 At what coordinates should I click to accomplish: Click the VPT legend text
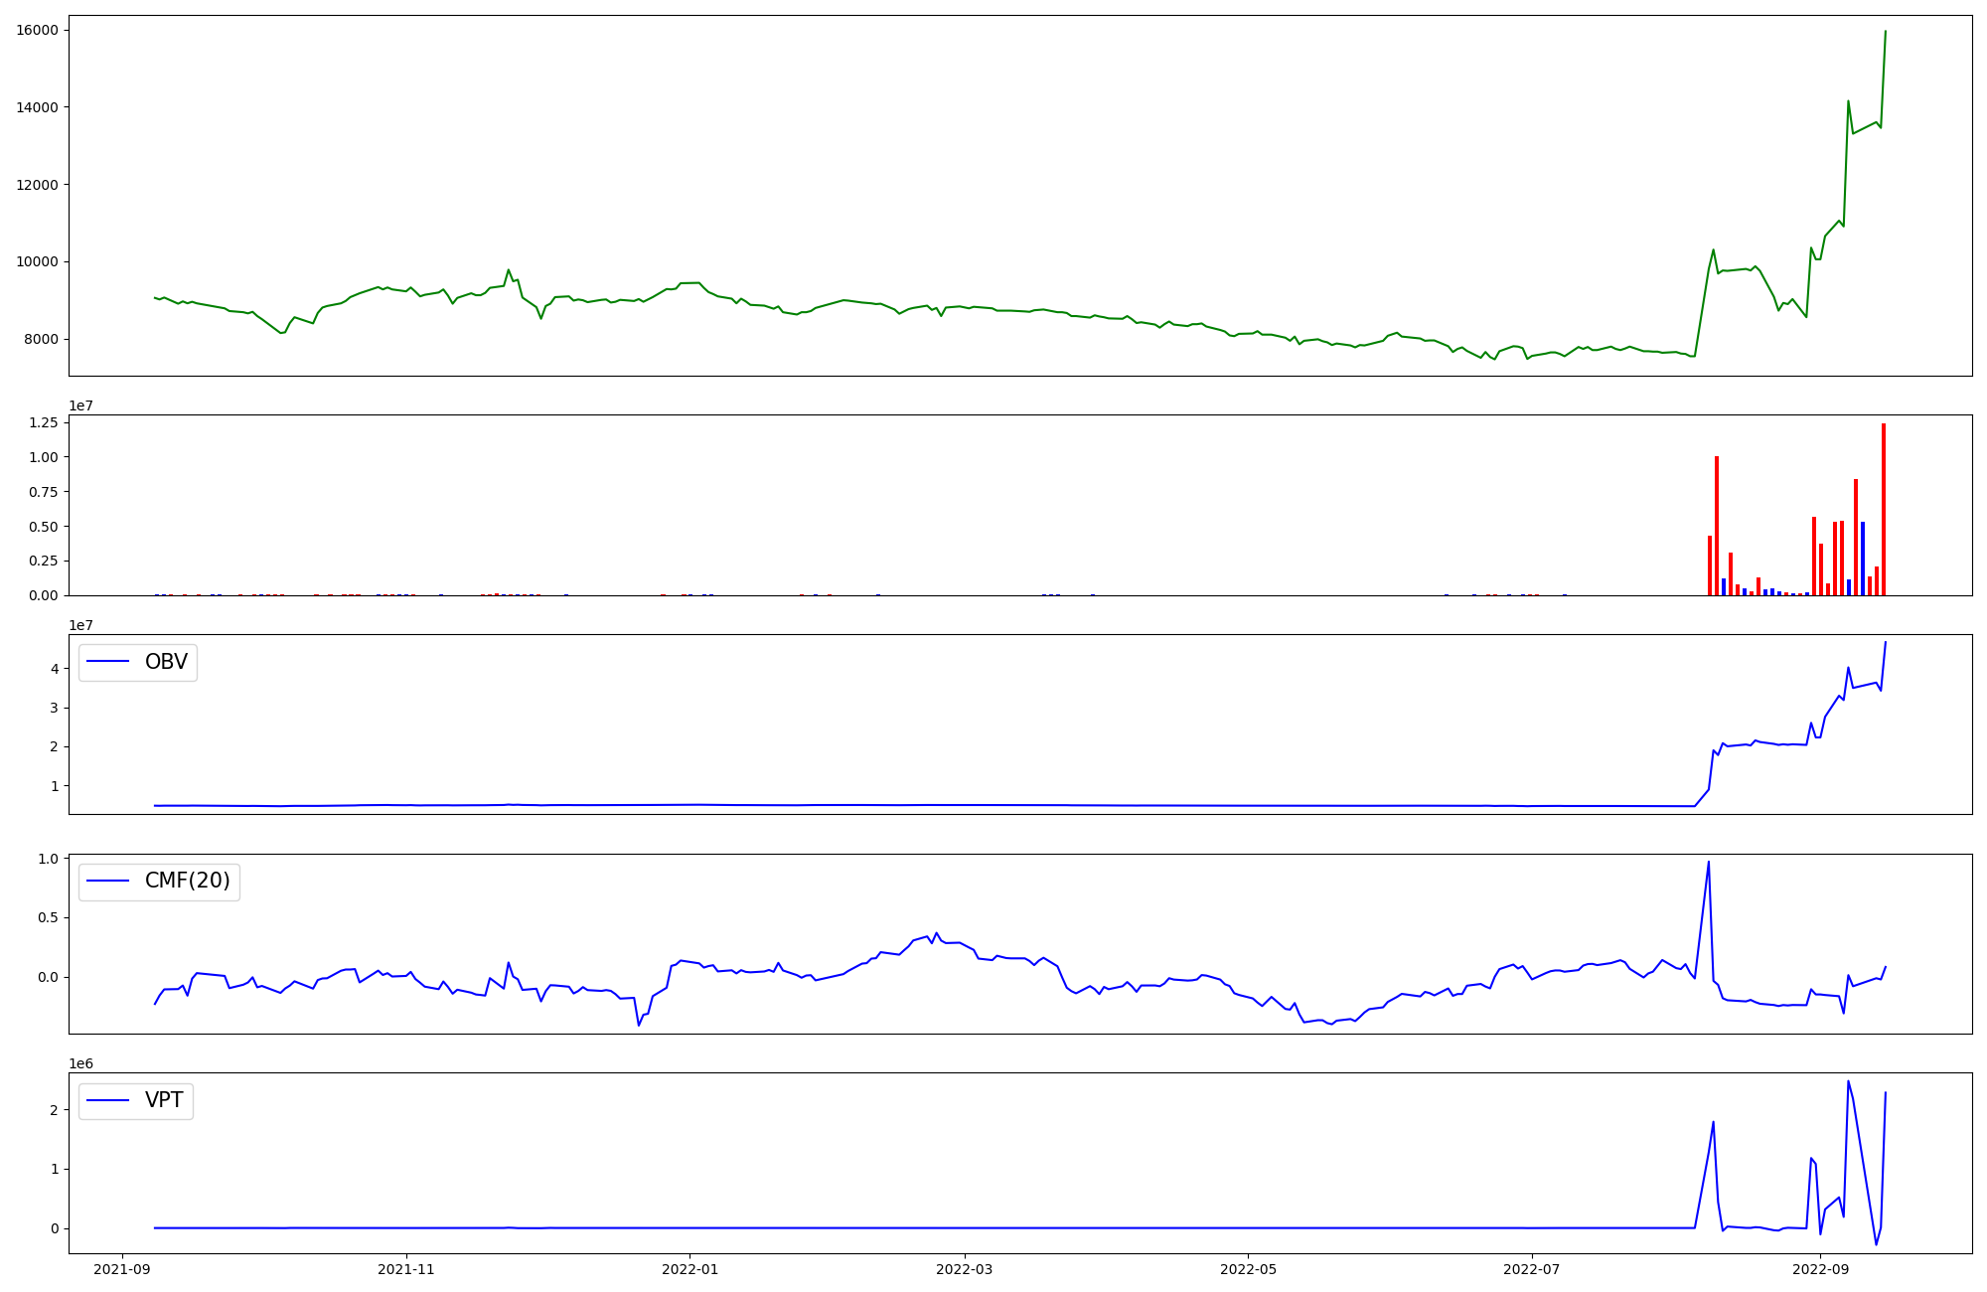coord(164,1100)
